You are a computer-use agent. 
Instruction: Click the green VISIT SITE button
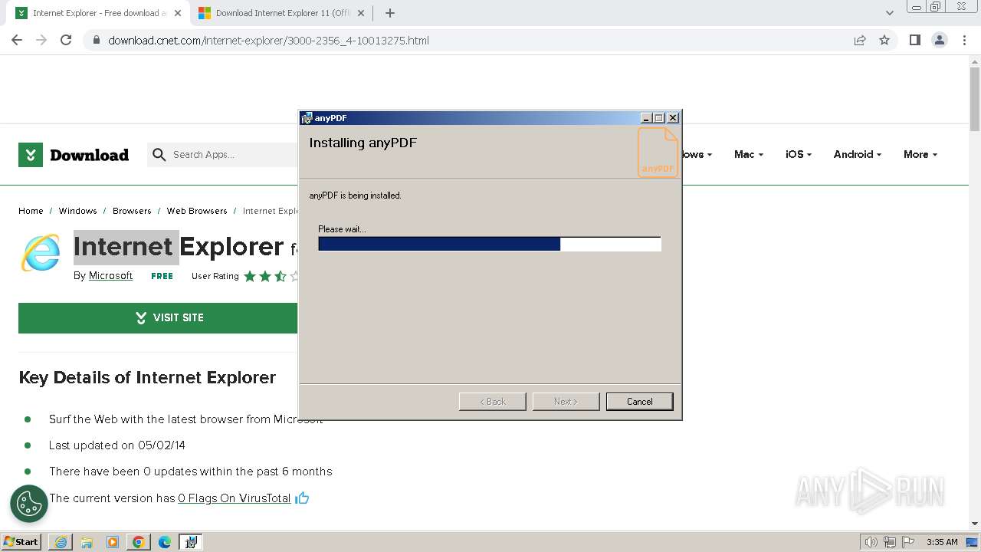[x=158, y=317]
